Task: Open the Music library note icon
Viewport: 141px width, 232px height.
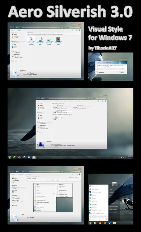Action: [40, 40]
